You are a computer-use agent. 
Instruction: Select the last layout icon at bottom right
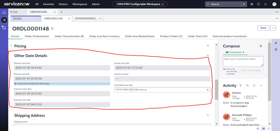coord(268,128)
